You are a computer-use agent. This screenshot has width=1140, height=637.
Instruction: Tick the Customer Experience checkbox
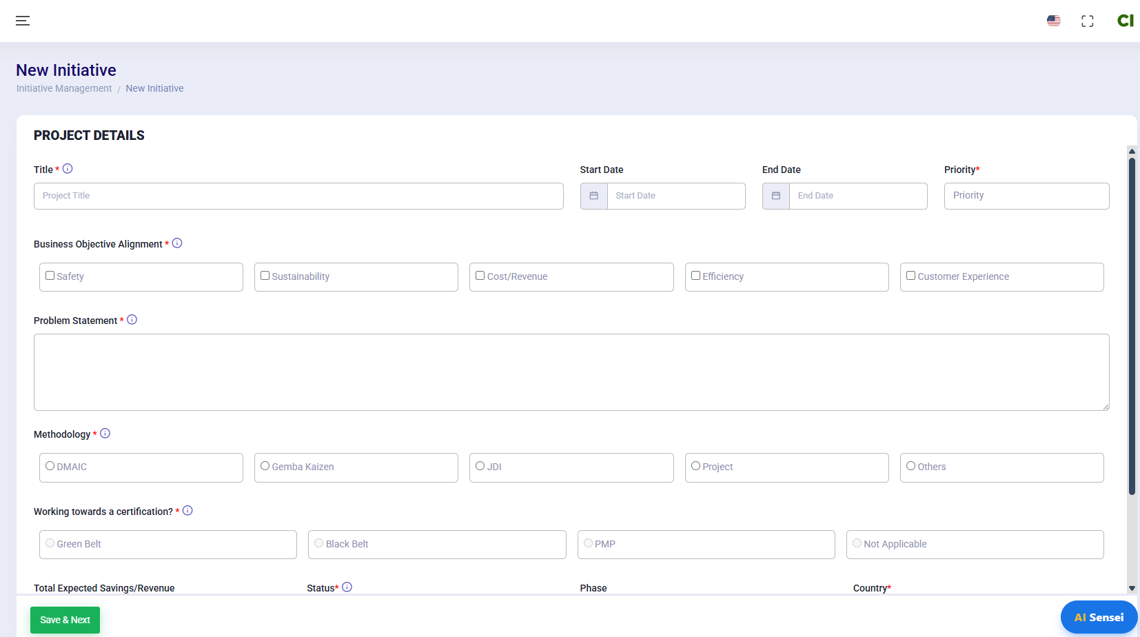click(910, 276)
